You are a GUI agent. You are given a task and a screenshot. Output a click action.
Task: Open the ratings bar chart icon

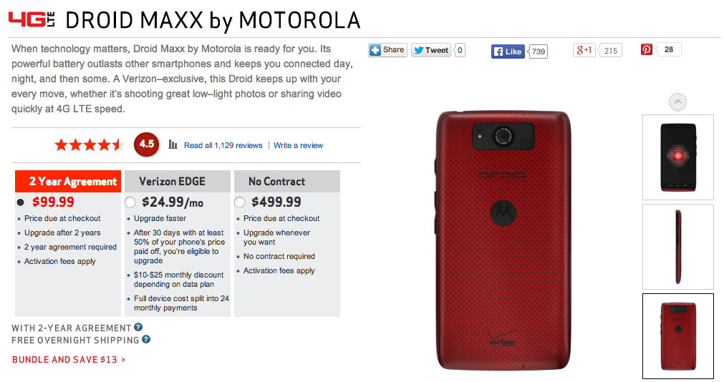point(173,145)
